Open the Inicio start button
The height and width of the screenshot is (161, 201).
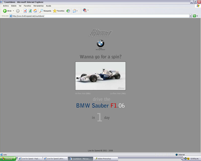pyautogui.click(x=8, y=159)
